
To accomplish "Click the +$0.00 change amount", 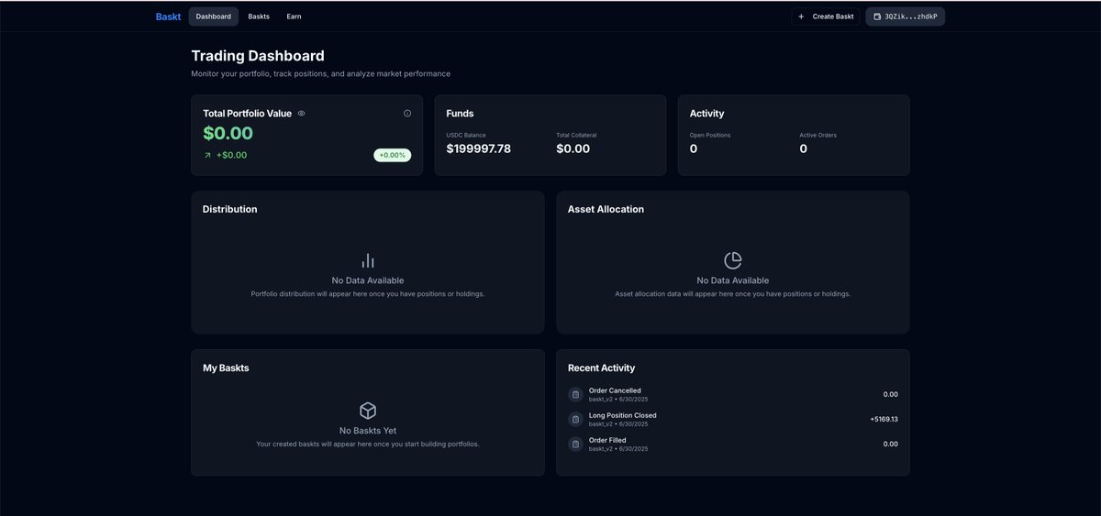I will (231, 155).
